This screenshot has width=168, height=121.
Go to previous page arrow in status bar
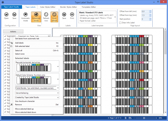click(x=108, y=118)
